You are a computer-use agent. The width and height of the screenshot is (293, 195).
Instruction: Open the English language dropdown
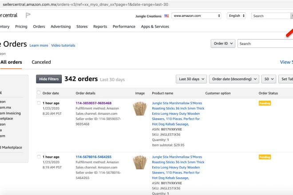tap(236, 16)
